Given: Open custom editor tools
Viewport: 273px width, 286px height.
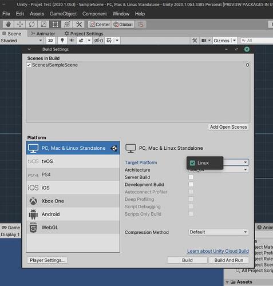Looking at the screenshot, I should coord(78,24).
